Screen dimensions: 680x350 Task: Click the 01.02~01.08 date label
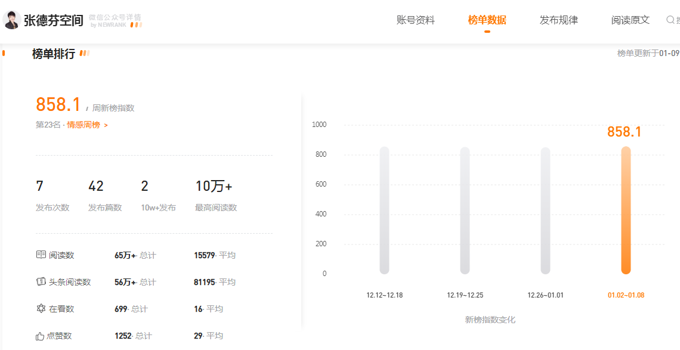626,295
